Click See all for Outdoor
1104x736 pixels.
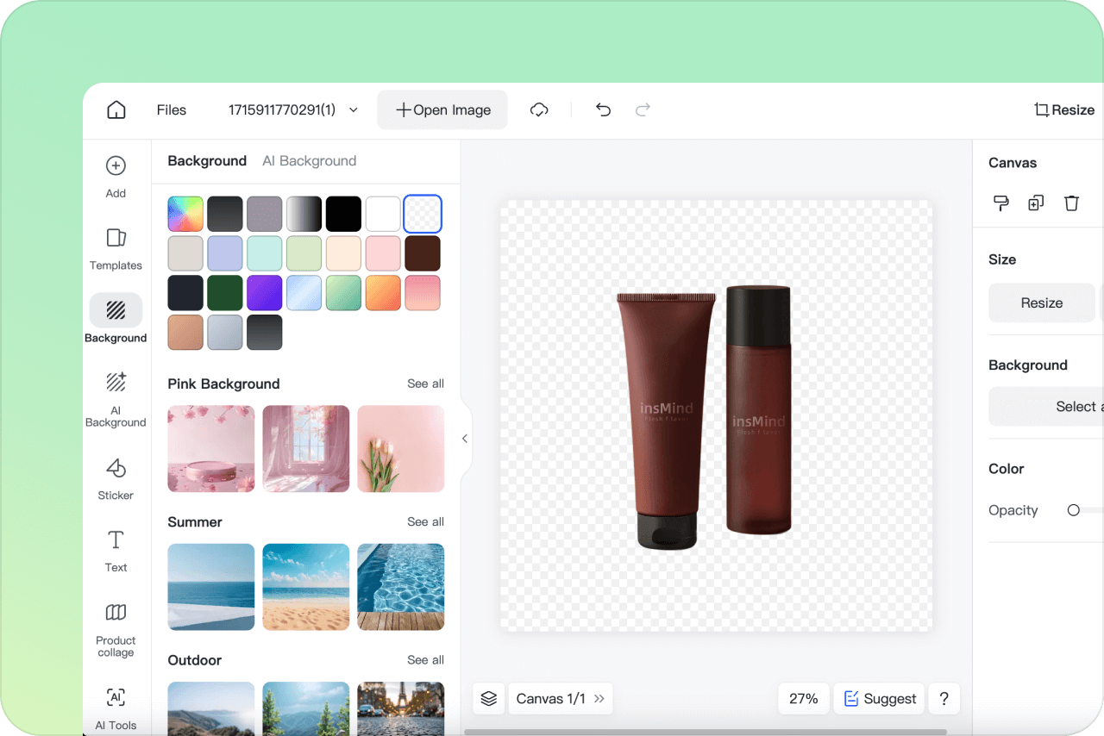(426, 659)
